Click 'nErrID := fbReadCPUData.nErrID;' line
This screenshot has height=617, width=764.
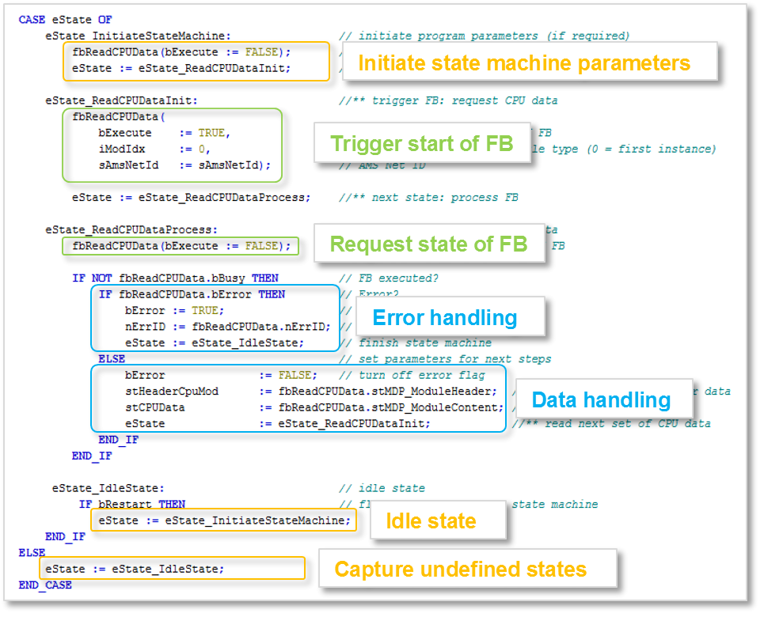click(227, 327)
